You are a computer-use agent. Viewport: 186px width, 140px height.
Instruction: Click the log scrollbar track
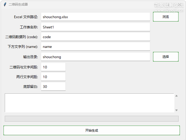pyautogui.click(x=176, y=103)
